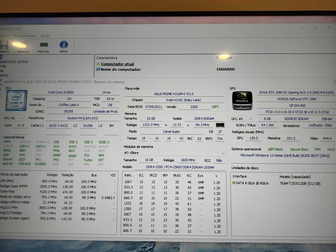Click the Coffee Lake-S codename value
The height and width of the screenshot is (252, 336).
[x=69, y=105]
